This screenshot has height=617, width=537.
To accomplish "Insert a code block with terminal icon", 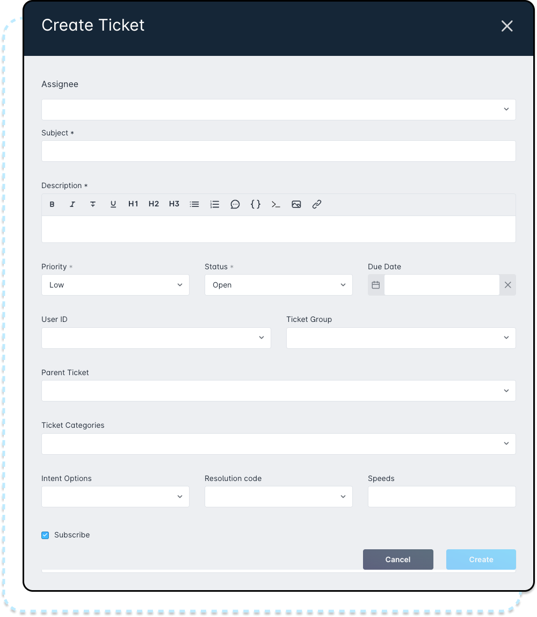I will tap(276, 204).
